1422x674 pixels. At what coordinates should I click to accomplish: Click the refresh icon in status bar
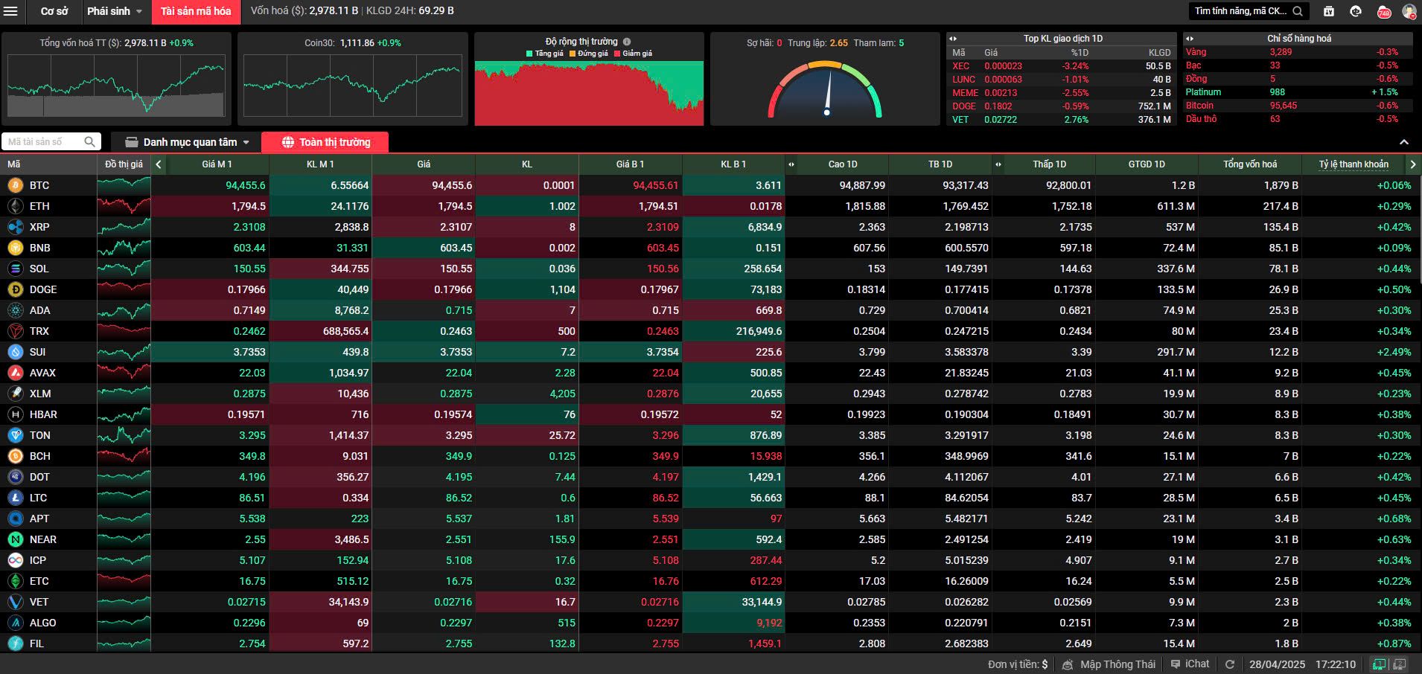tap(1230, 664)
